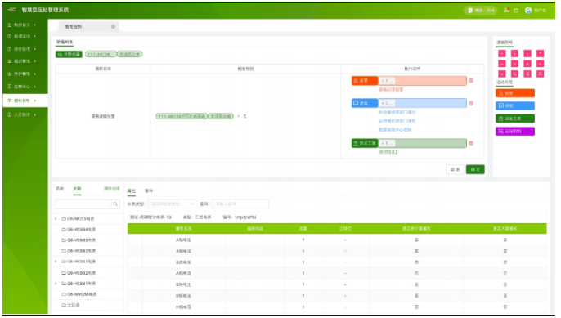The height and width of the screenshot is (318, 561).
Task: Click the +3 chip in blue notice row
Action: [x=387, y=103]
